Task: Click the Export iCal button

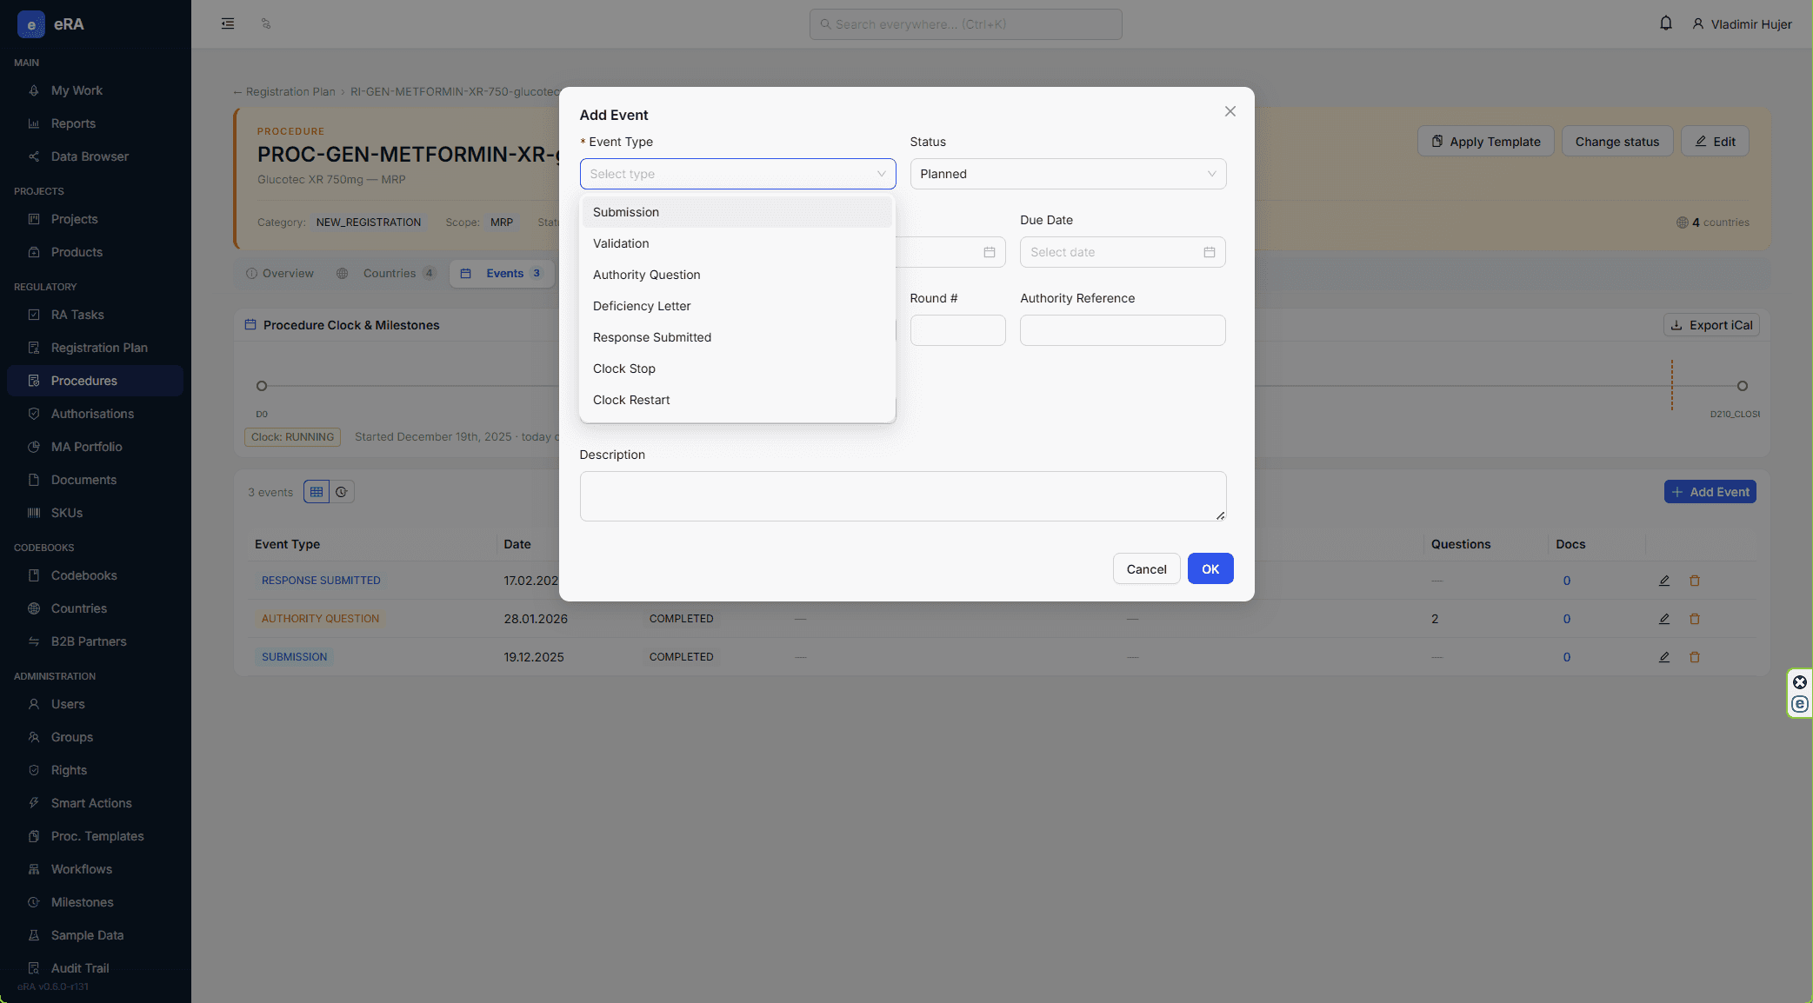Action: point(1711,325)
